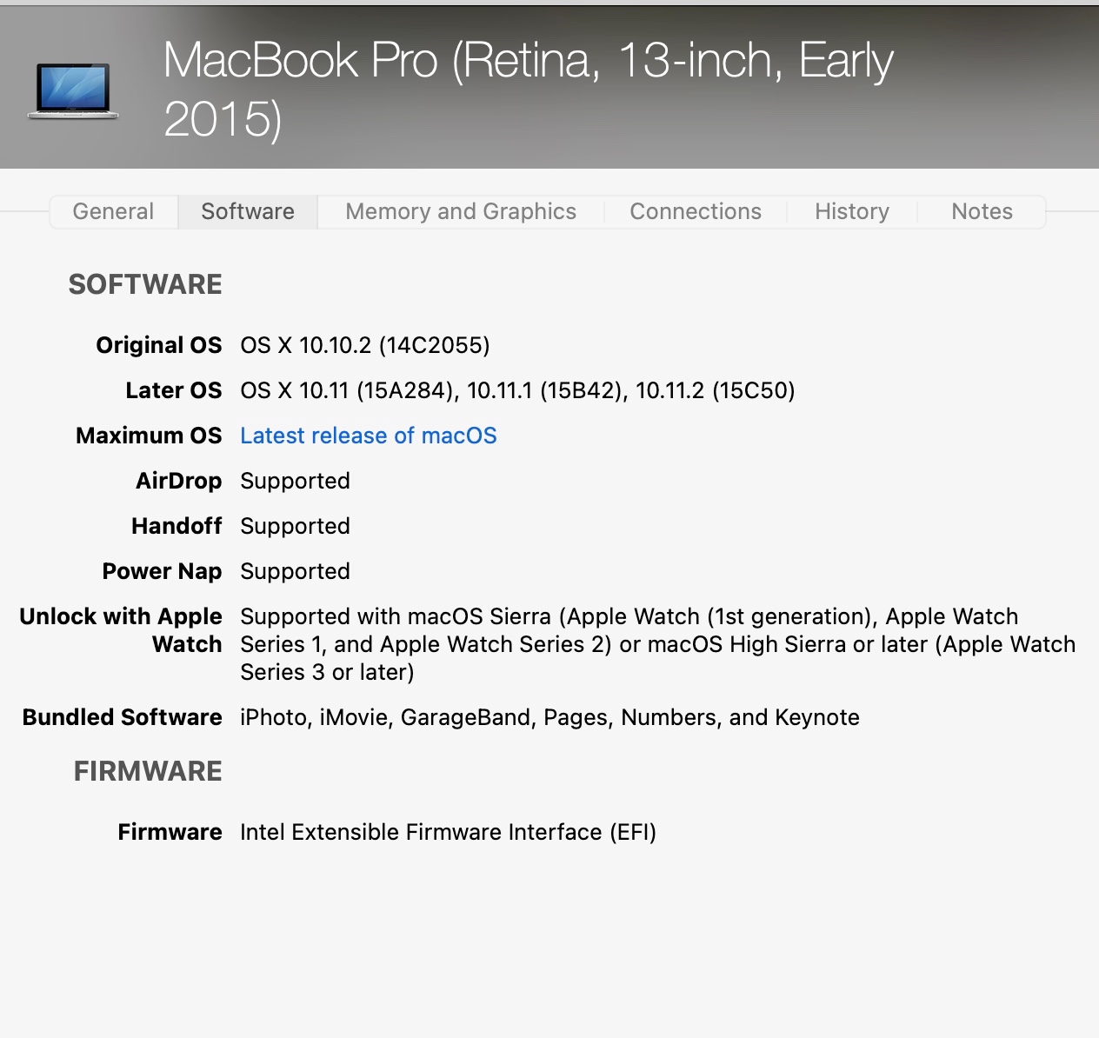Click the AirDrop label
Image resolution: width=1099 pixels, height=1038 pixels.
tap(178, 481)
